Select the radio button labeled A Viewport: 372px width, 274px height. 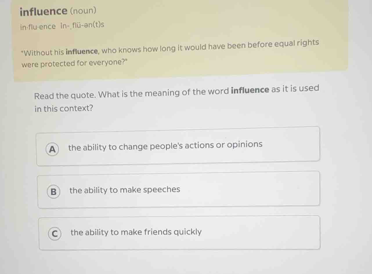coord(52,149)
